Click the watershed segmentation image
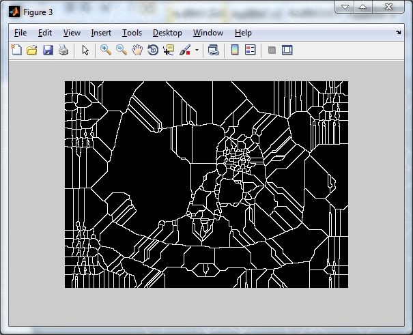 click(x=206, y=184)
